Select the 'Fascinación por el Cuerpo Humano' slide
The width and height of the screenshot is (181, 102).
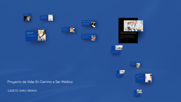pyautogui.click(x=36, y=36)
